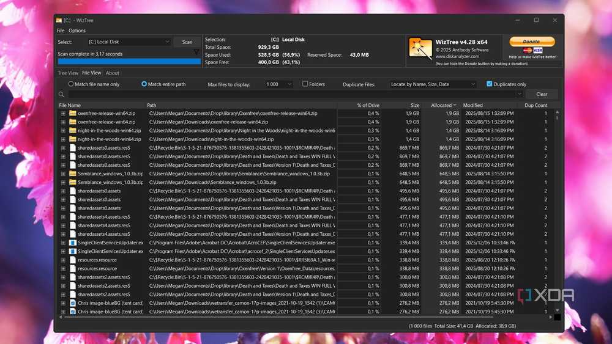The image size is (612, 344).
Task: Open the About tab
Action: [x=113, y=73]
